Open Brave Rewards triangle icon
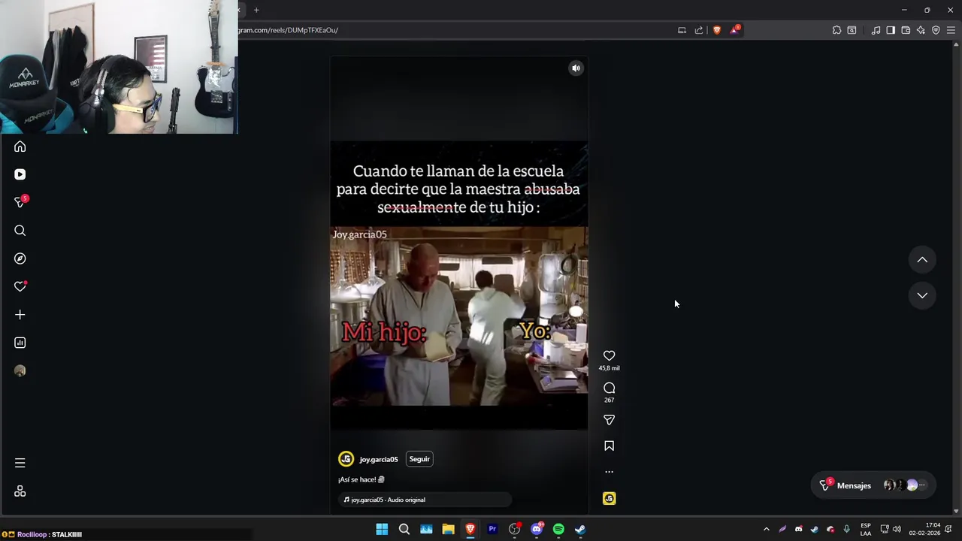 tap(735, 30)
